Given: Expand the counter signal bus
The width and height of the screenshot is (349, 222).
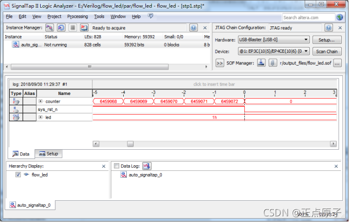Looking at the screenshot, I should coord(40,101).
